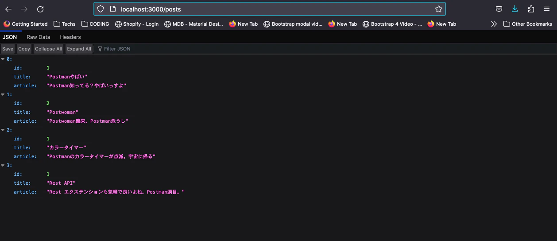The width and height of the screenshot is (557, 241).
Task: Click the Save button
Action: coord(8,49)
